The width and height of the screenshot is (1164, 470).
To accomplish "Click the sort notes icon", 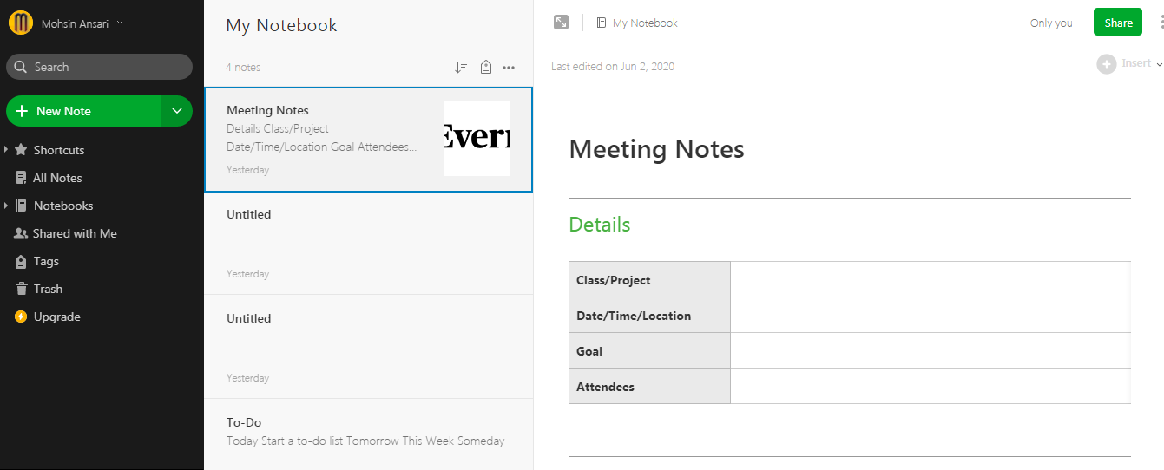I will pos(462,67).
